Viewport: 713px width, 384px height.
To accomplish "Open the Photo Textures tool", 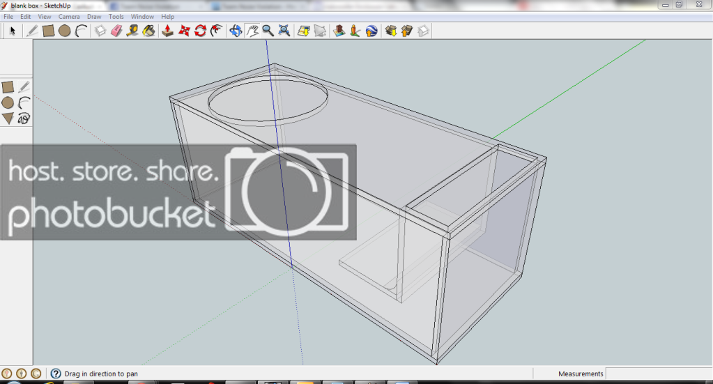I will pyautogui.click(x=355, y=31).
